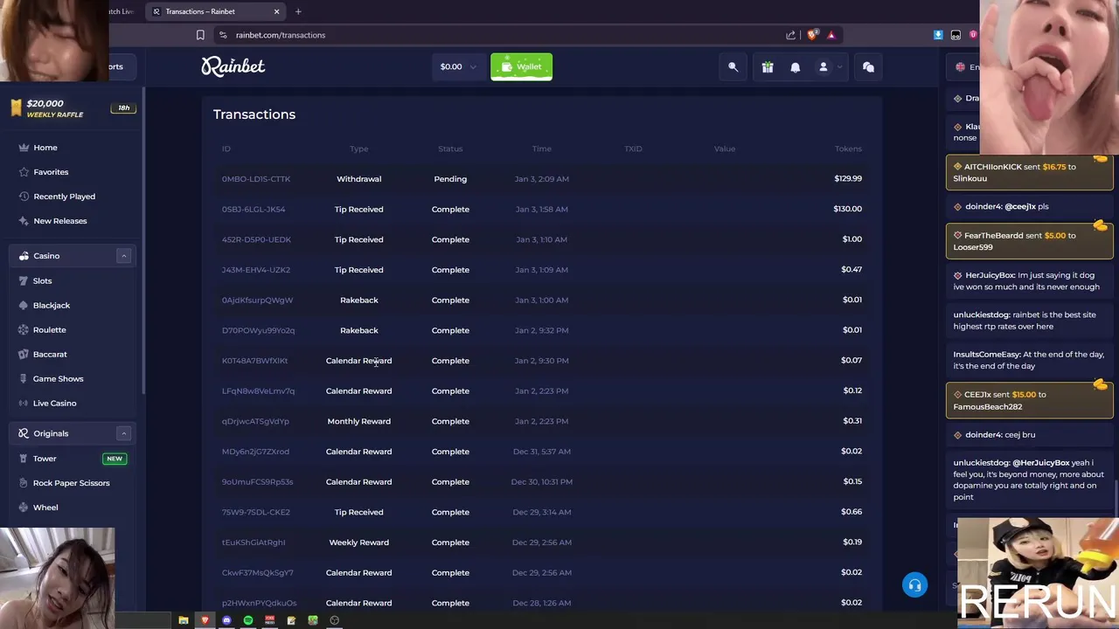This screenshot has height=629, width=1119.
Task: Click the download icon in browser toolbar
Action: point(938,35)
